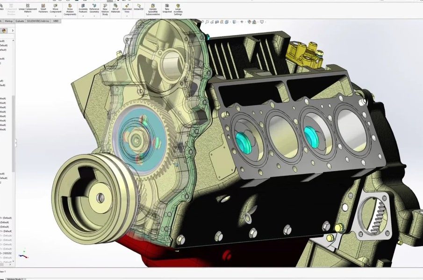Open the appearance manager sphere icon
The width and height of the screenshot is (423, 280).
coord(4,30)
